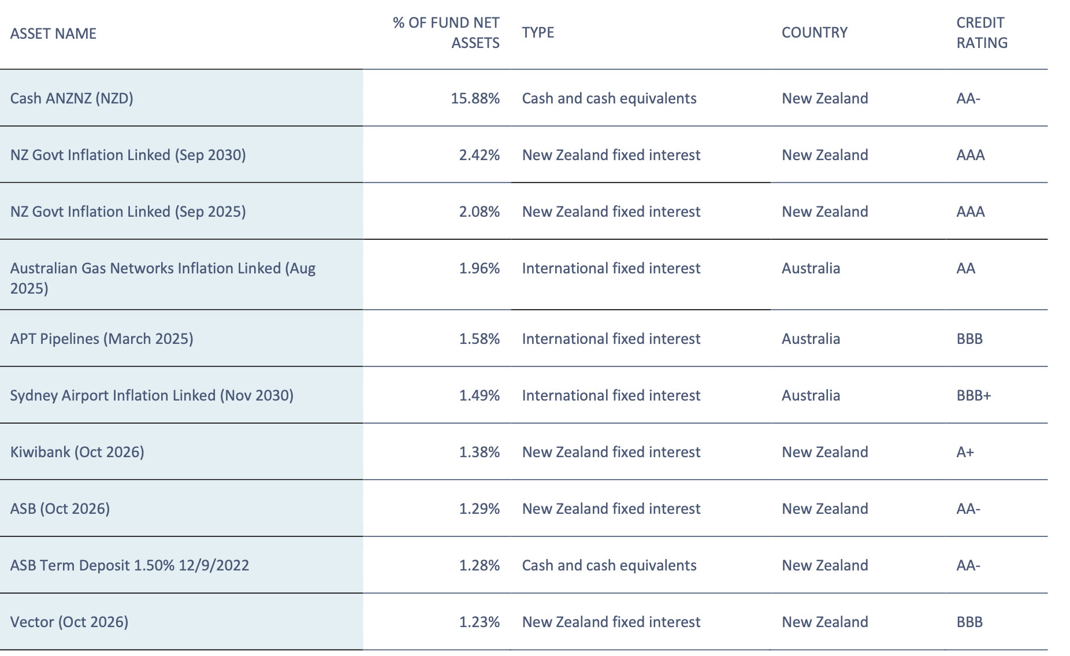The image size is (1070, 656).
Task: Click 'Australia' in Sydney Airport row
Action: coord(811,395)
